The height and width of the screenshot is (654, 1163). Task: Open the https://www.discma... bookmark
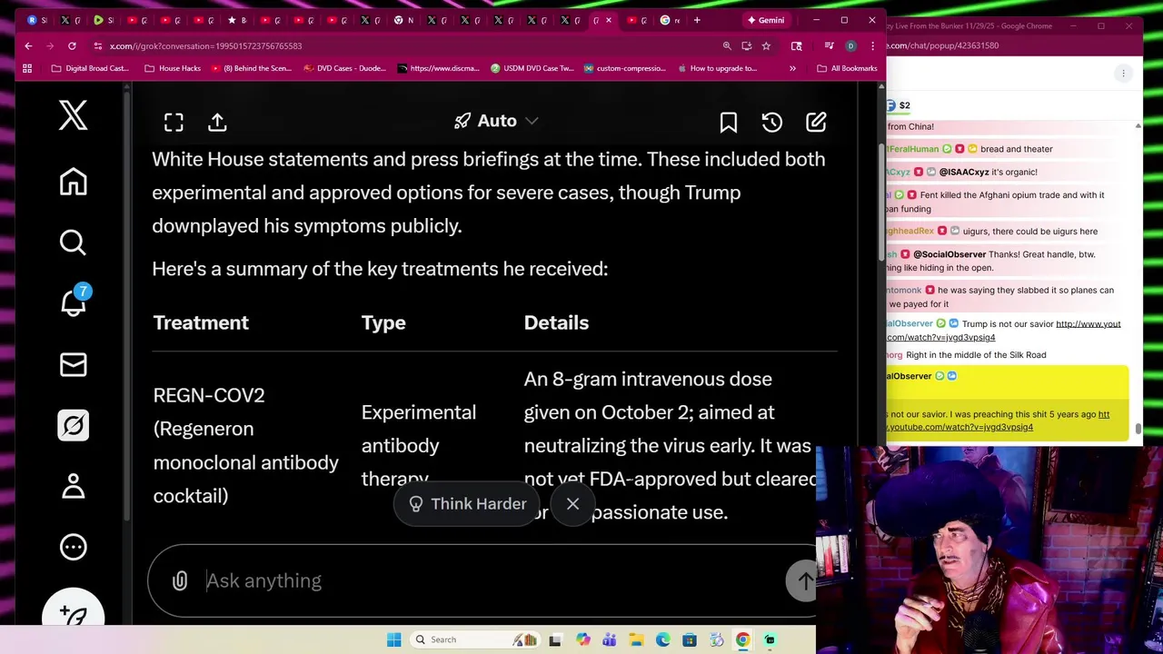(438, 68)
